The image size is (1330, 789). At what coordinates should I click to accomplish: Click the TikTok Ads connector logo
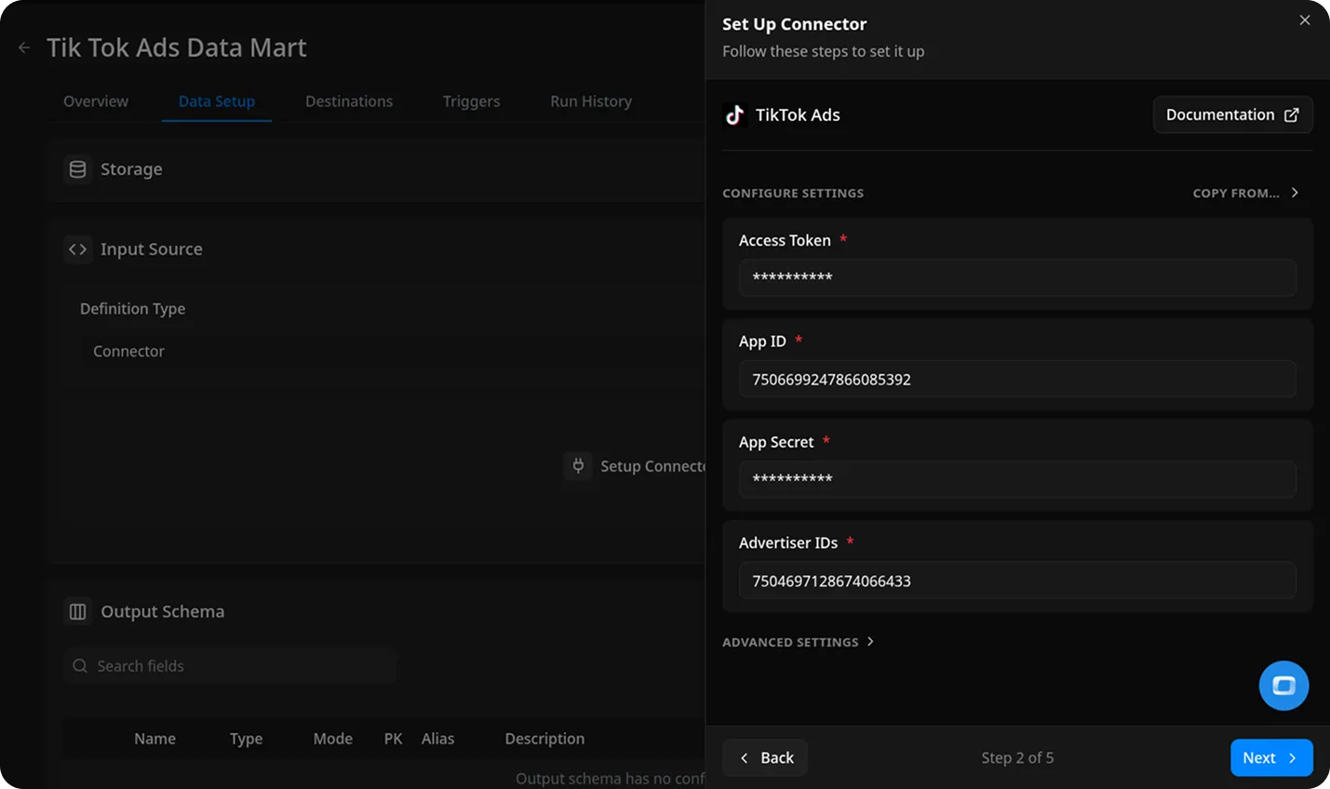(734, 114)
